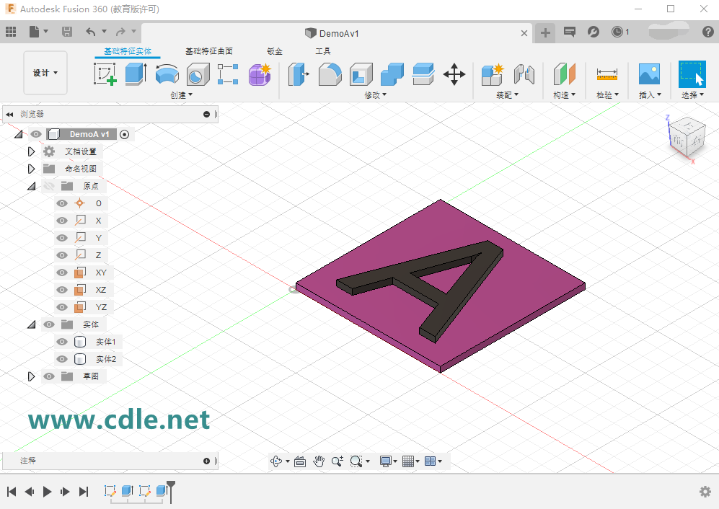This screenshot has width=719, height=509.
Task: Click the Joint tool icon
Action: pos(524,74)
